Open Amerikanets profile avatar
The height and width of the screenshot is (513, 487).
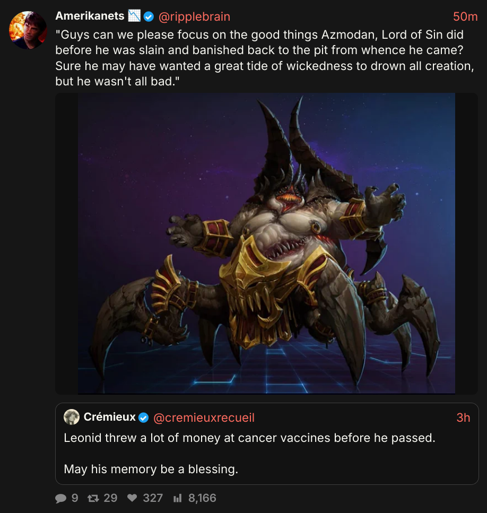(x=28, y=30)
